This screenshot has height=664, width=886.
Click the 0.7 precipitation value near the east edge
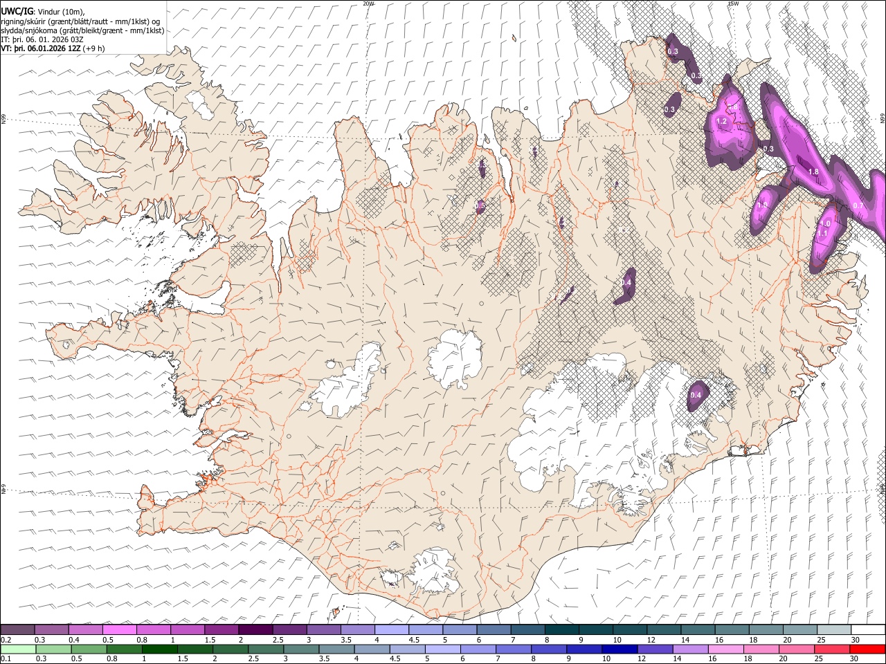click(x=858, y=205)
